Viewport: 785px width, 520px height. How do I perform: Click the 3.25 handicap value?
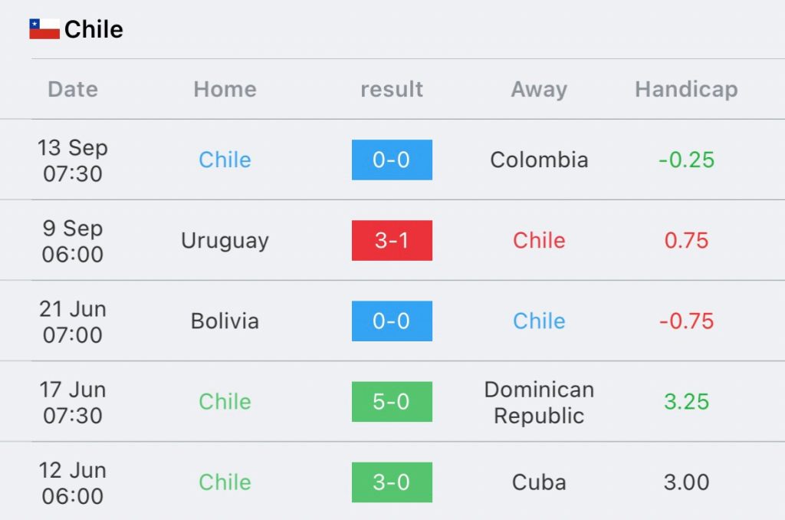[x=686, y=402]
